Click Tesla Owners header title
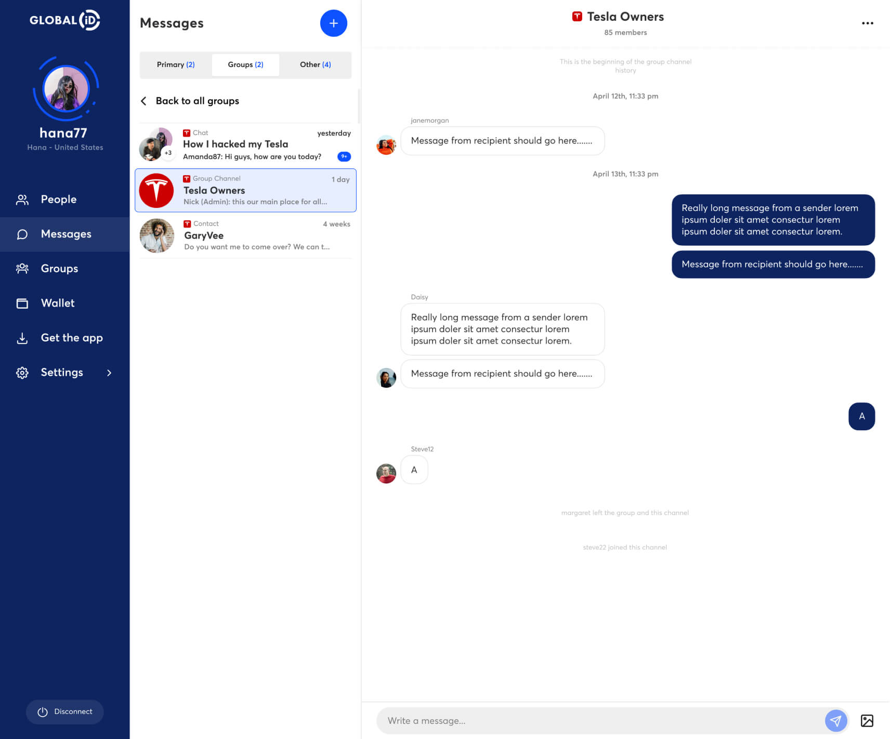The width and height of the screenshot is (890, 739). pos(625,17)
